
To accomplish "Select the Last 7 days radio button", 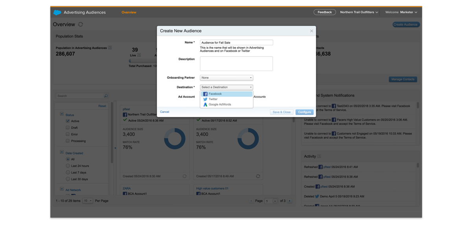I will click(x=68, y=173).
